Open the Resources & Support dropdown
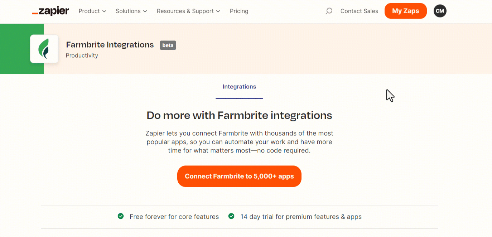The height and width of the screenshot is (237, 492). (x=188, y=11)
